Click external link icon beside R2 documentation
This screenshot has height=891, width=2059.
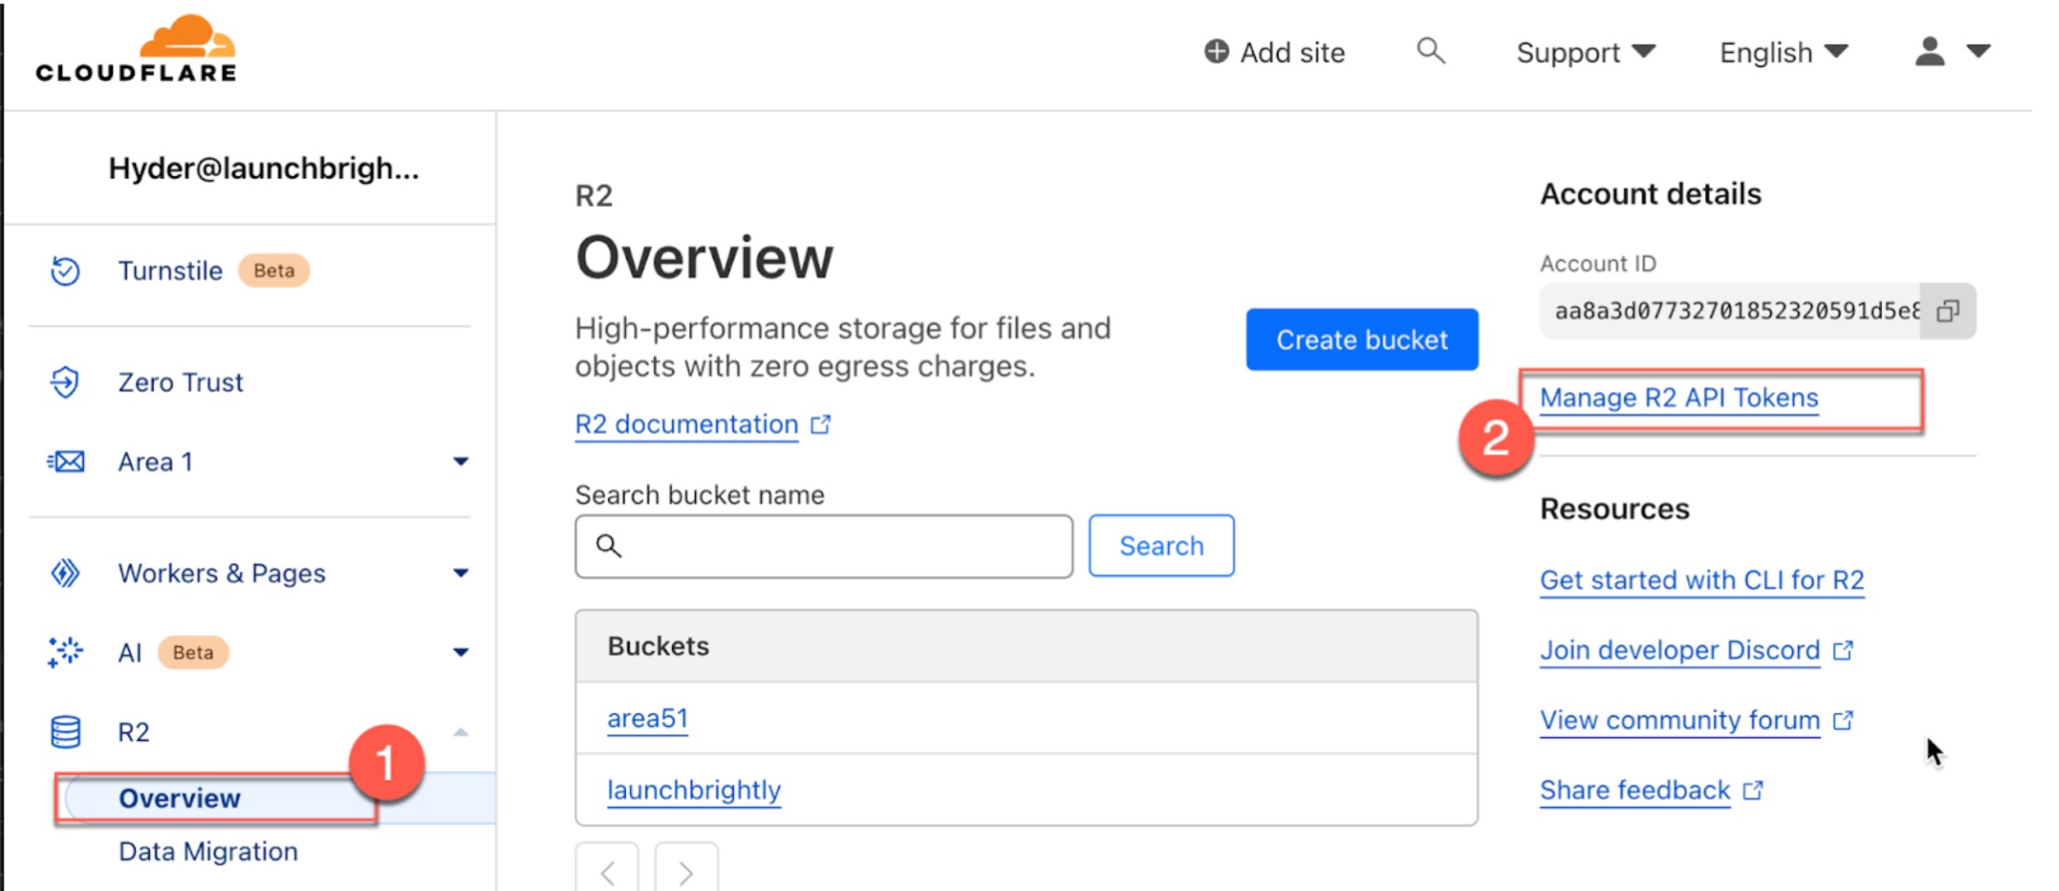click(820, 425)
